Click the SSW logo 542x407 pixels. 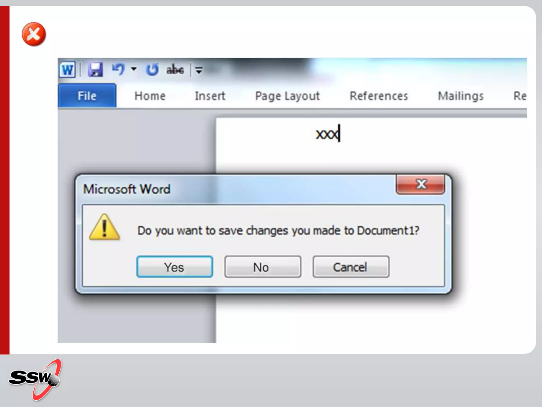click(x=35, y=379)
